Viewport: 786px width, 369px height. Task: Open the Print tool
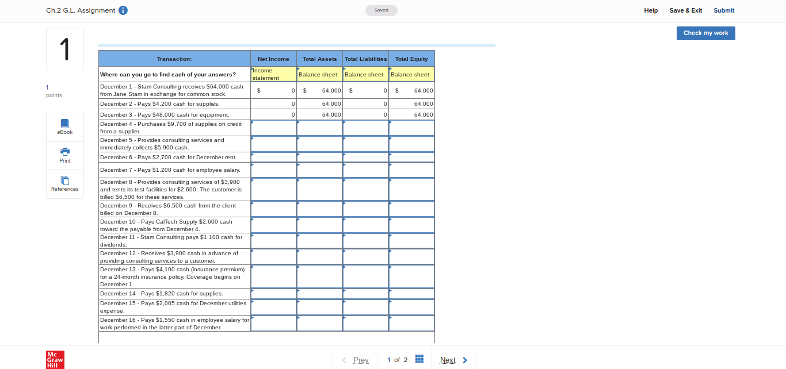tap(64, 155)
